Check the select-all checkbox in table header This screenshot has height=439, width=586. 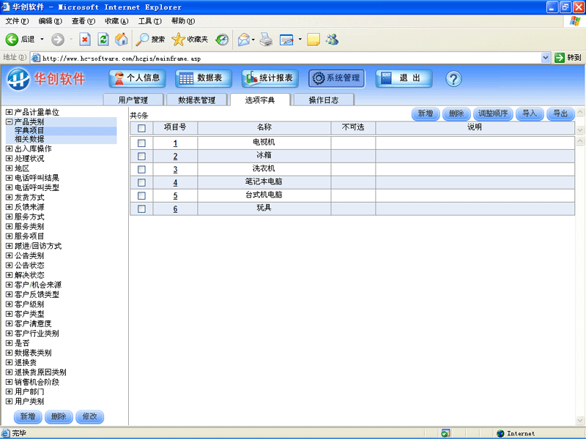point(141,127)
